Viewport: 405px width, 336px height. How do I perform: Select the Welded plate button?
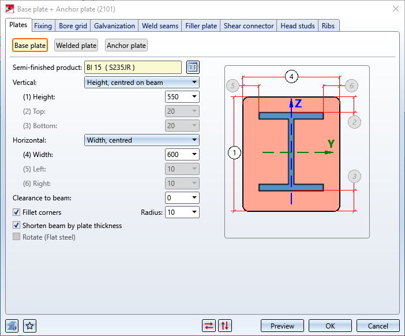pos(76,46)
